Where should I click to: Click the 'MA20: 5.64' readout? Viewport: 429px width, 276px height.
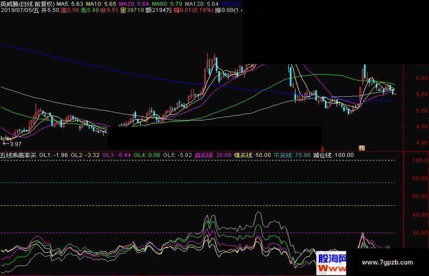tap(134, 4)
